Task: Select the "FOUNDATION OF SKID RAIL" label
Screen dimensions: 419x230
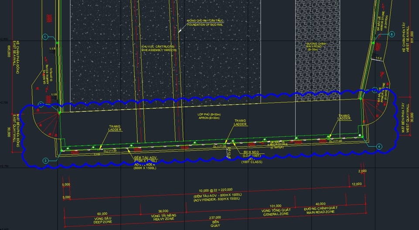Action: click(205, 24)
